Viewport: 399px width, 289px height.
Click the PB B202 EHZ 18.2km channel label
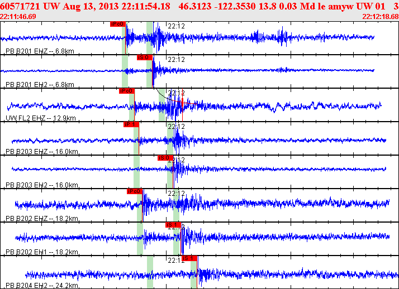[x=42, y=219]
